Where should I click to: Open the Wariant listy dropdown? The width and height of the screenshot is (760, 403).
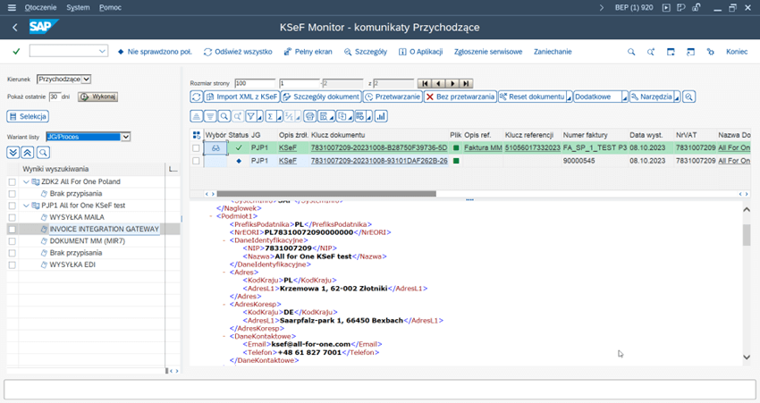125,137
